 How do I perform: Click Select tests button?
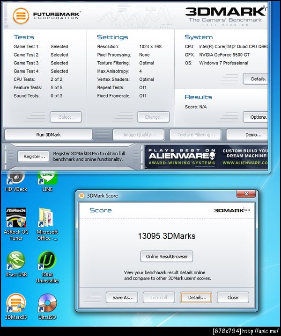(x=66, y=117)
